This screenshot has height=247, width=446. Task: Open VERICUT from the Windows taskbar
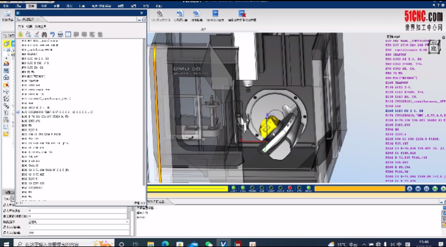223,243
